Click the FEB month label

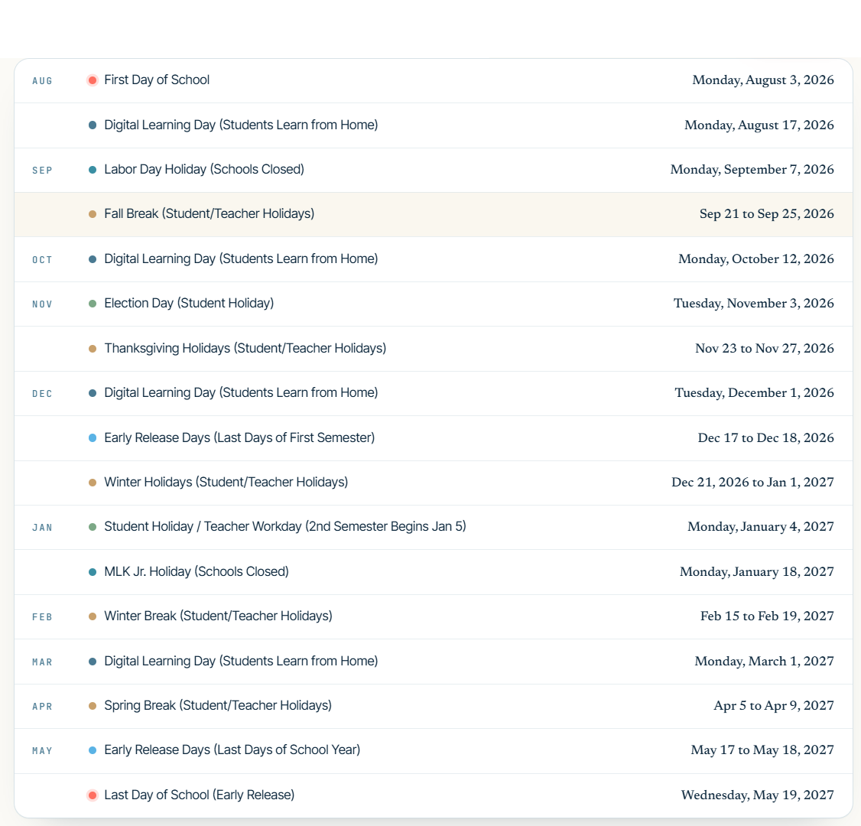tap(42, 618)
